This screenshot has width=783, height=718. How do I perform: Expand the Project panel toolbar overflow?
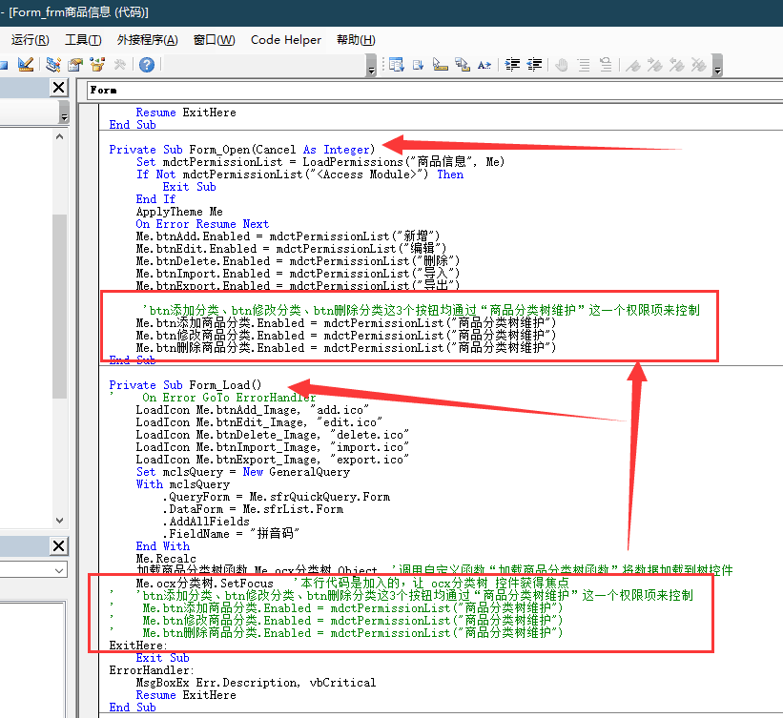pyautogui.click(x=63, y=112)
